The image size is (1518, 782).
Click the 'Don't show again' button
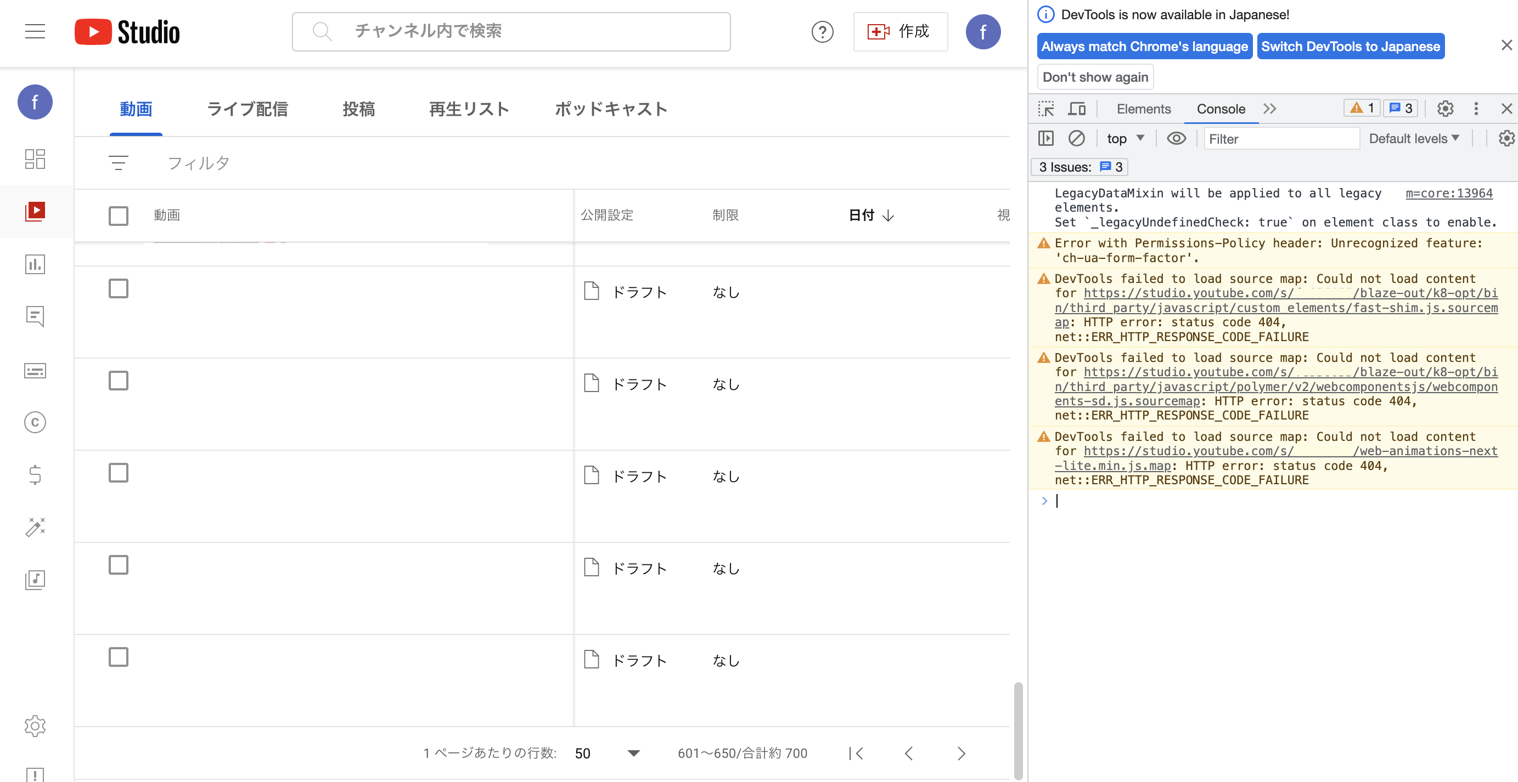click(x=1095, y=77)
